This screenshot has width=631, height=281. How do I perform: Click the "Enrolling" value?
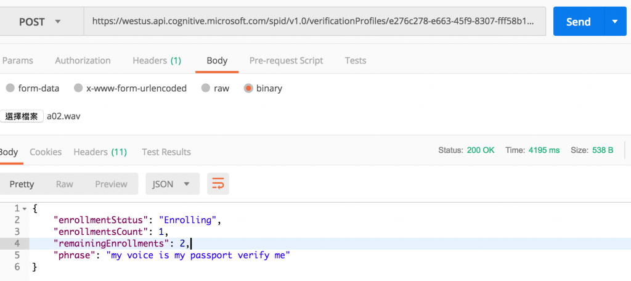(x=188, y=220)
